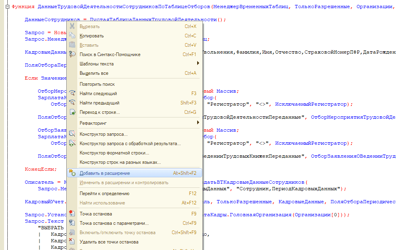Click the ТолькоРазрешенные parameter in the function header

pyautogui.click(x=322, y=7)
